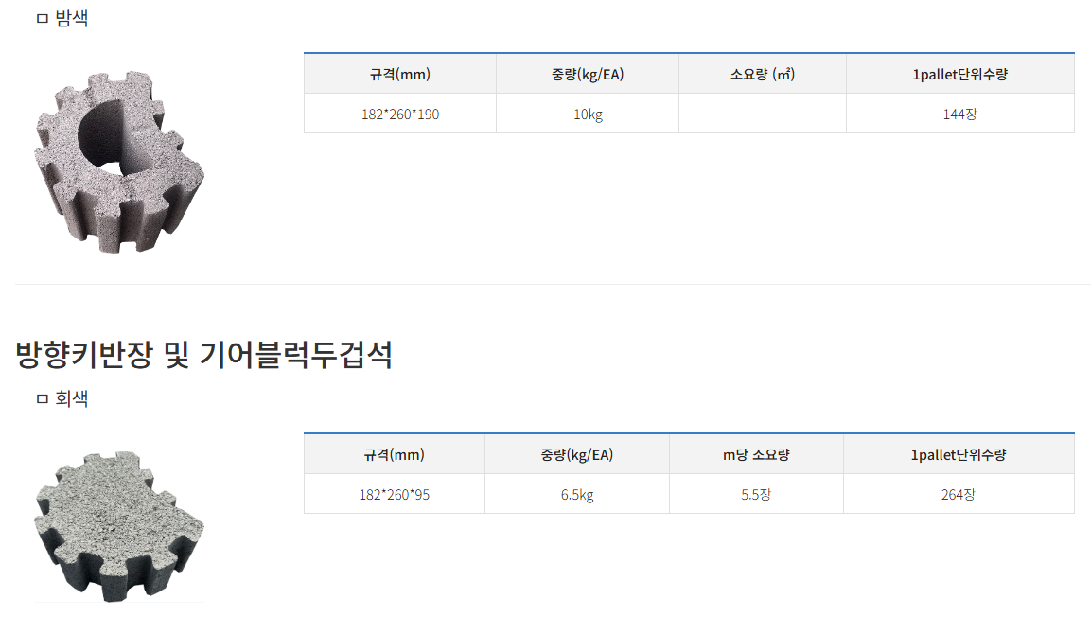This screenshot has height=617, width=1091.
Task: Click the 중량(kg/EA) header in the top table
Action: [x=588, y=74]
